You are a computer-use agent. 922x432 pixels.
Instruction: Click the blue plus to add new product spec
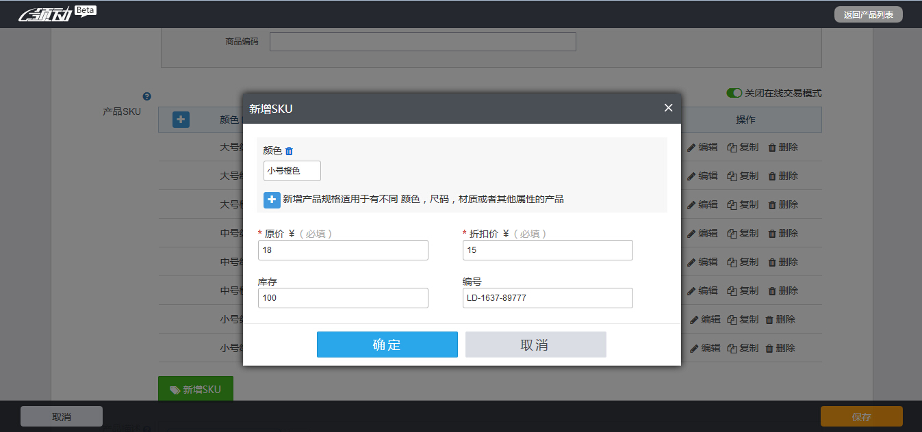click(x=272, y=200)
